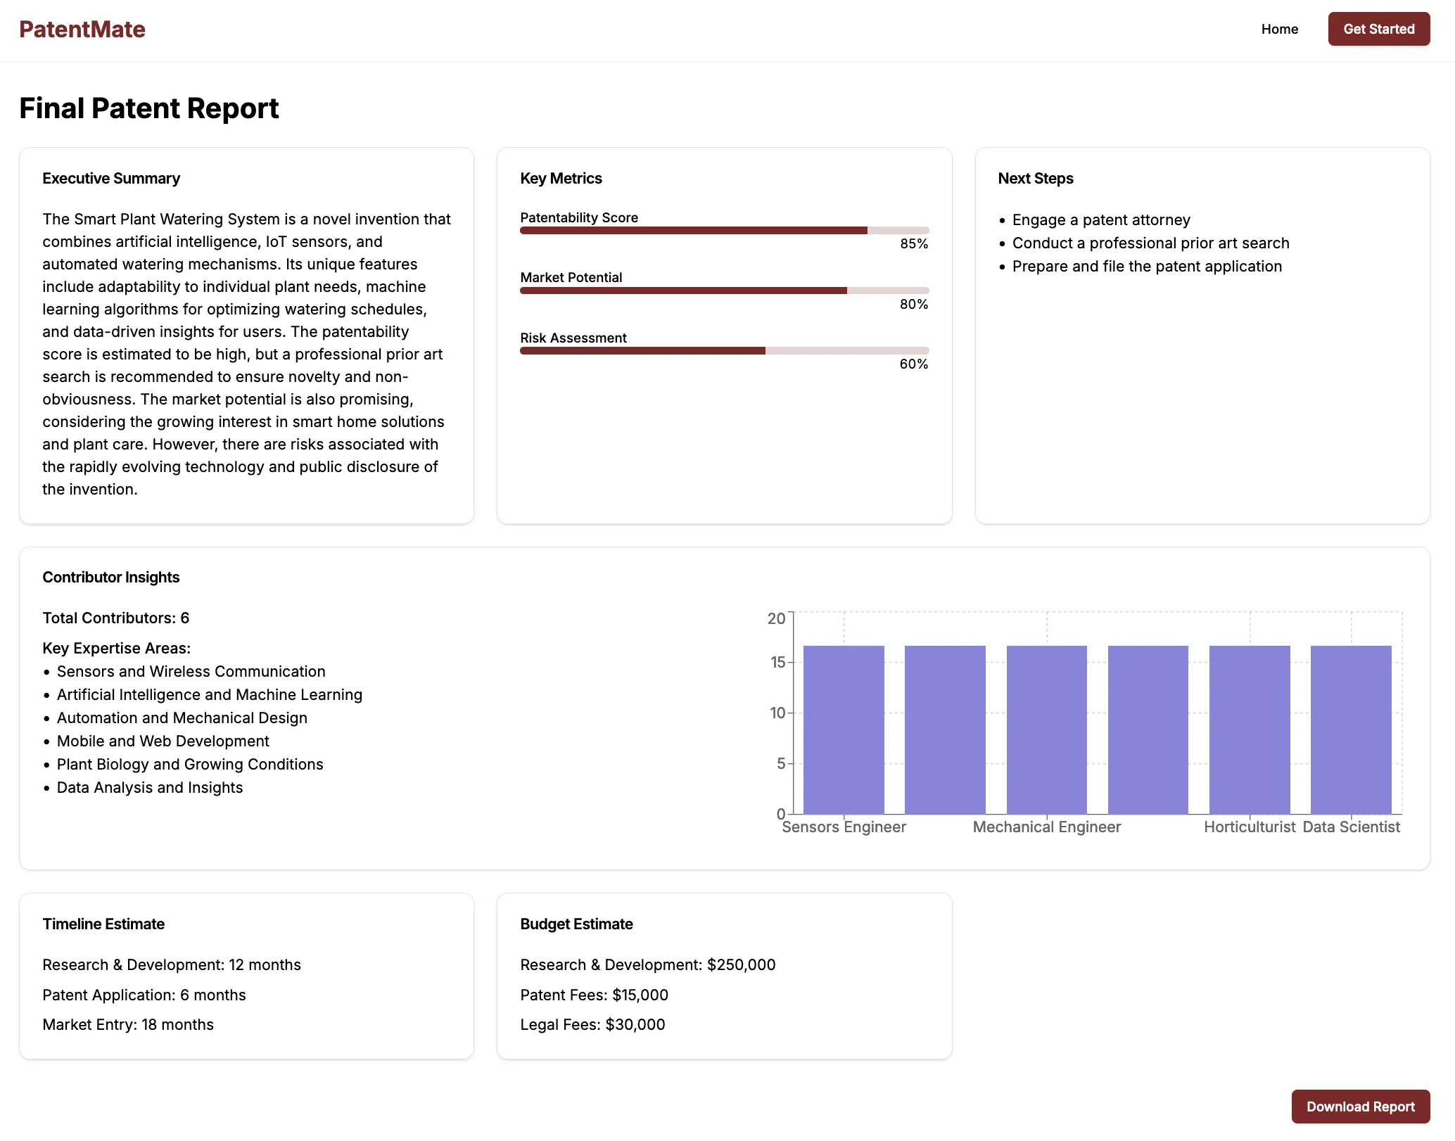The width and height of the screenshot is (1455, 1141).
Task: Click the 20 value on chart axis
Action: 776,618
